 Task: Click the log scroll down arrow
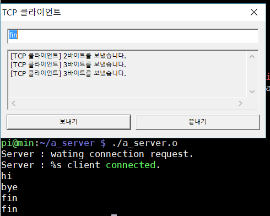[x=252, y=91]
